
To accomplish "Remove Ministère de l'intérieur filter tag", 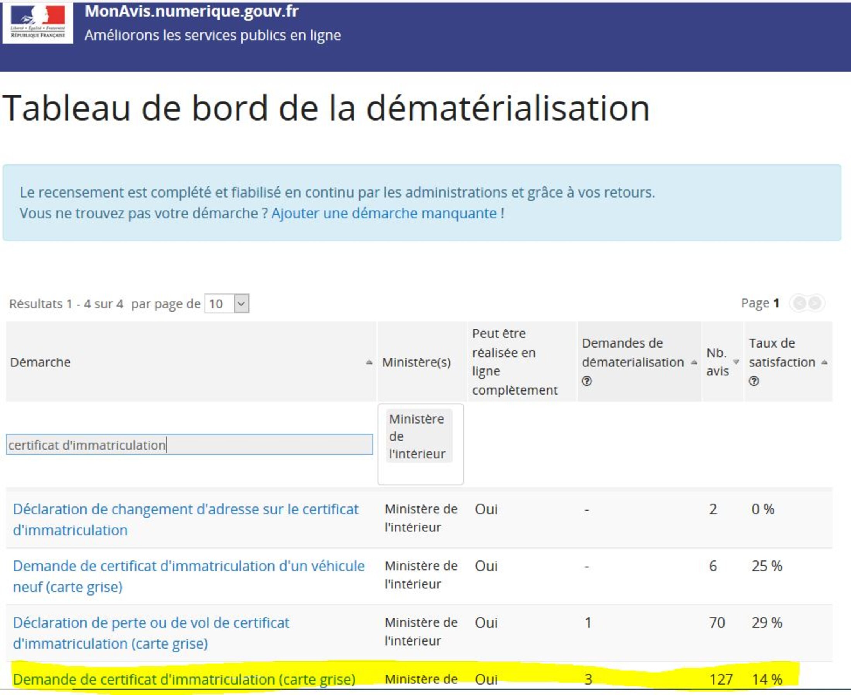I will (419, 436).
